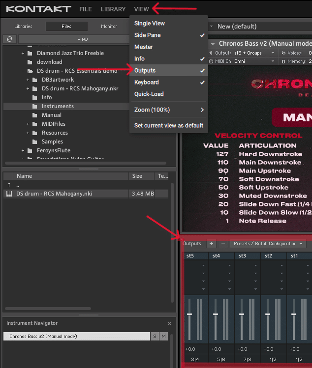Click the st4 channel volume fader
312x368 pixels.
pyautogui.click(x=216, y=314)
